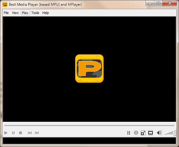
Task: Open the Play menu
Action: [25, 12]
